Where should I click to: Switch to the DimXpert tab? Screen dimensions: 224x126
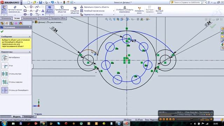44,19
